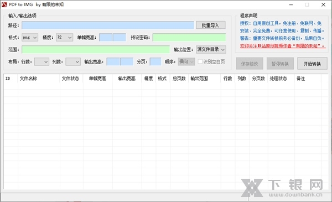This screenshot has height=202, width=332.
Task: Click the 行数 column header
Action: 228,79
